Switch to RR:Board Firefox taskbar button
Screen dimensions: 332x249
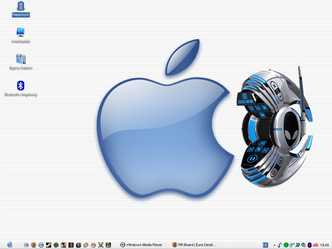click(194, 245)
